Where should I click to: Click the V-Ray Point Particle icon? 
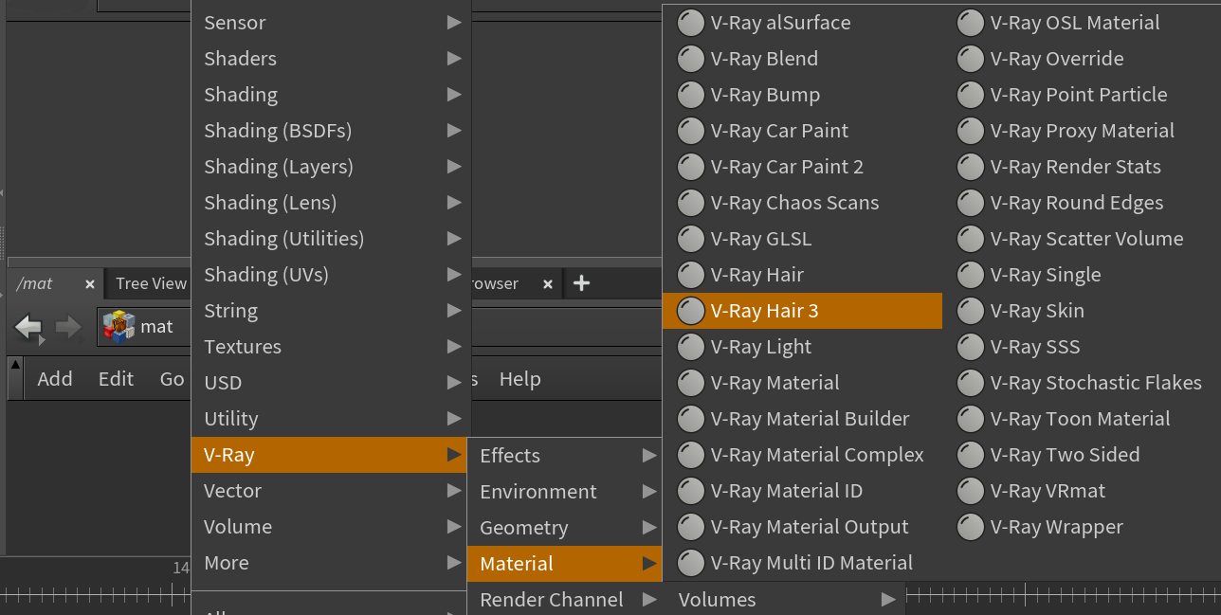tap(971, 95)
